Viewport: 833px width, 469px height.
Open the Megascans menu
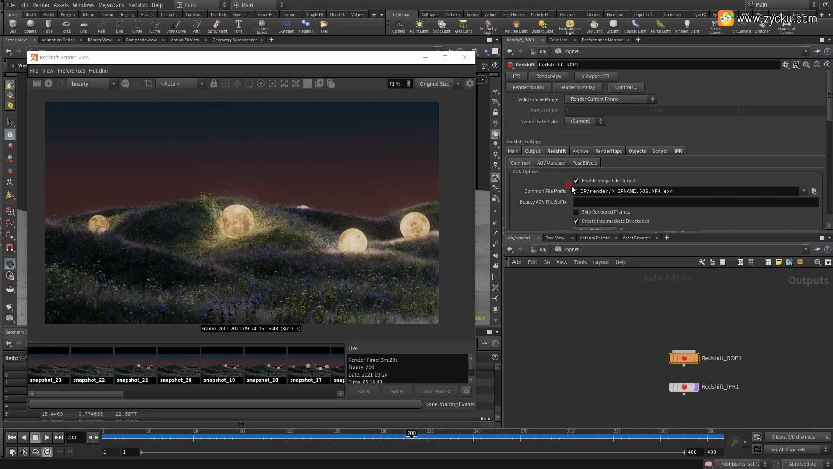tap(111, 5)
